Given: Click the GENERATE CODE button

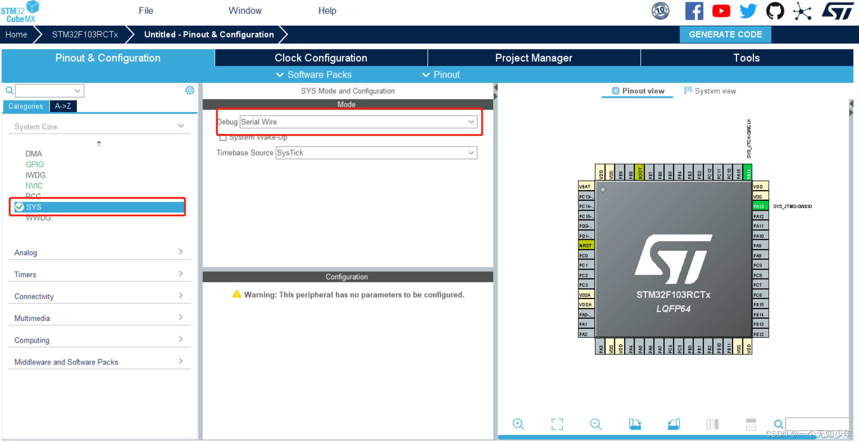Looking at the screenshot, I should (x=725, y=35).
